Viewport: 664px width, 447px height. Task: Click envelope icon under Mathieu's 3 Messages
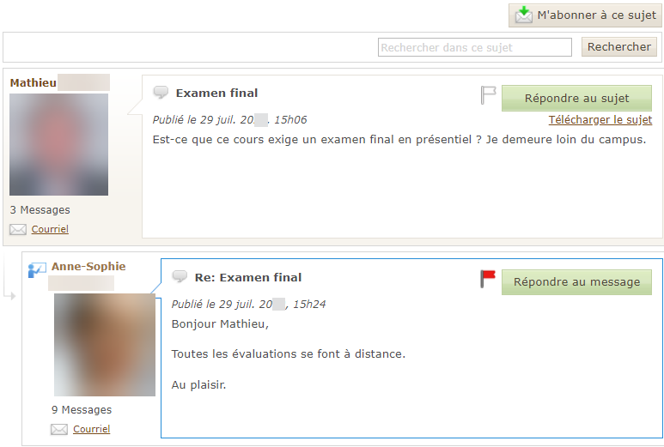[x=18, y=229]
